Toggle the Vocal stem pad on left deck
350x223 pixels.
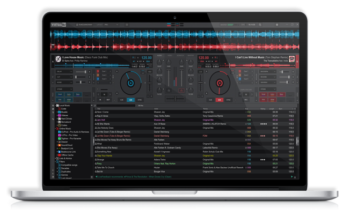click(x=60, y=94)
